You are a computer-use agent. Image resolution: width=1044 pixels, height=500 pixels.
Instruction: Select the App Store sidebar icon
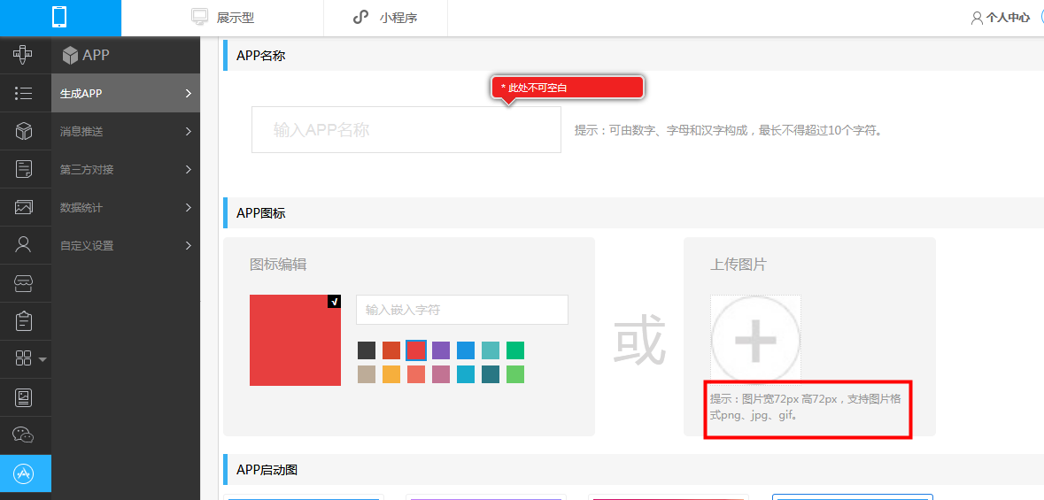coord(24,473)
